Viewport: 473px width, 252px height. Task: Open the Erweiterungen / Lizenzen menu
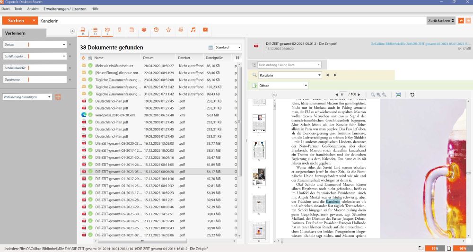pos(65,9)
